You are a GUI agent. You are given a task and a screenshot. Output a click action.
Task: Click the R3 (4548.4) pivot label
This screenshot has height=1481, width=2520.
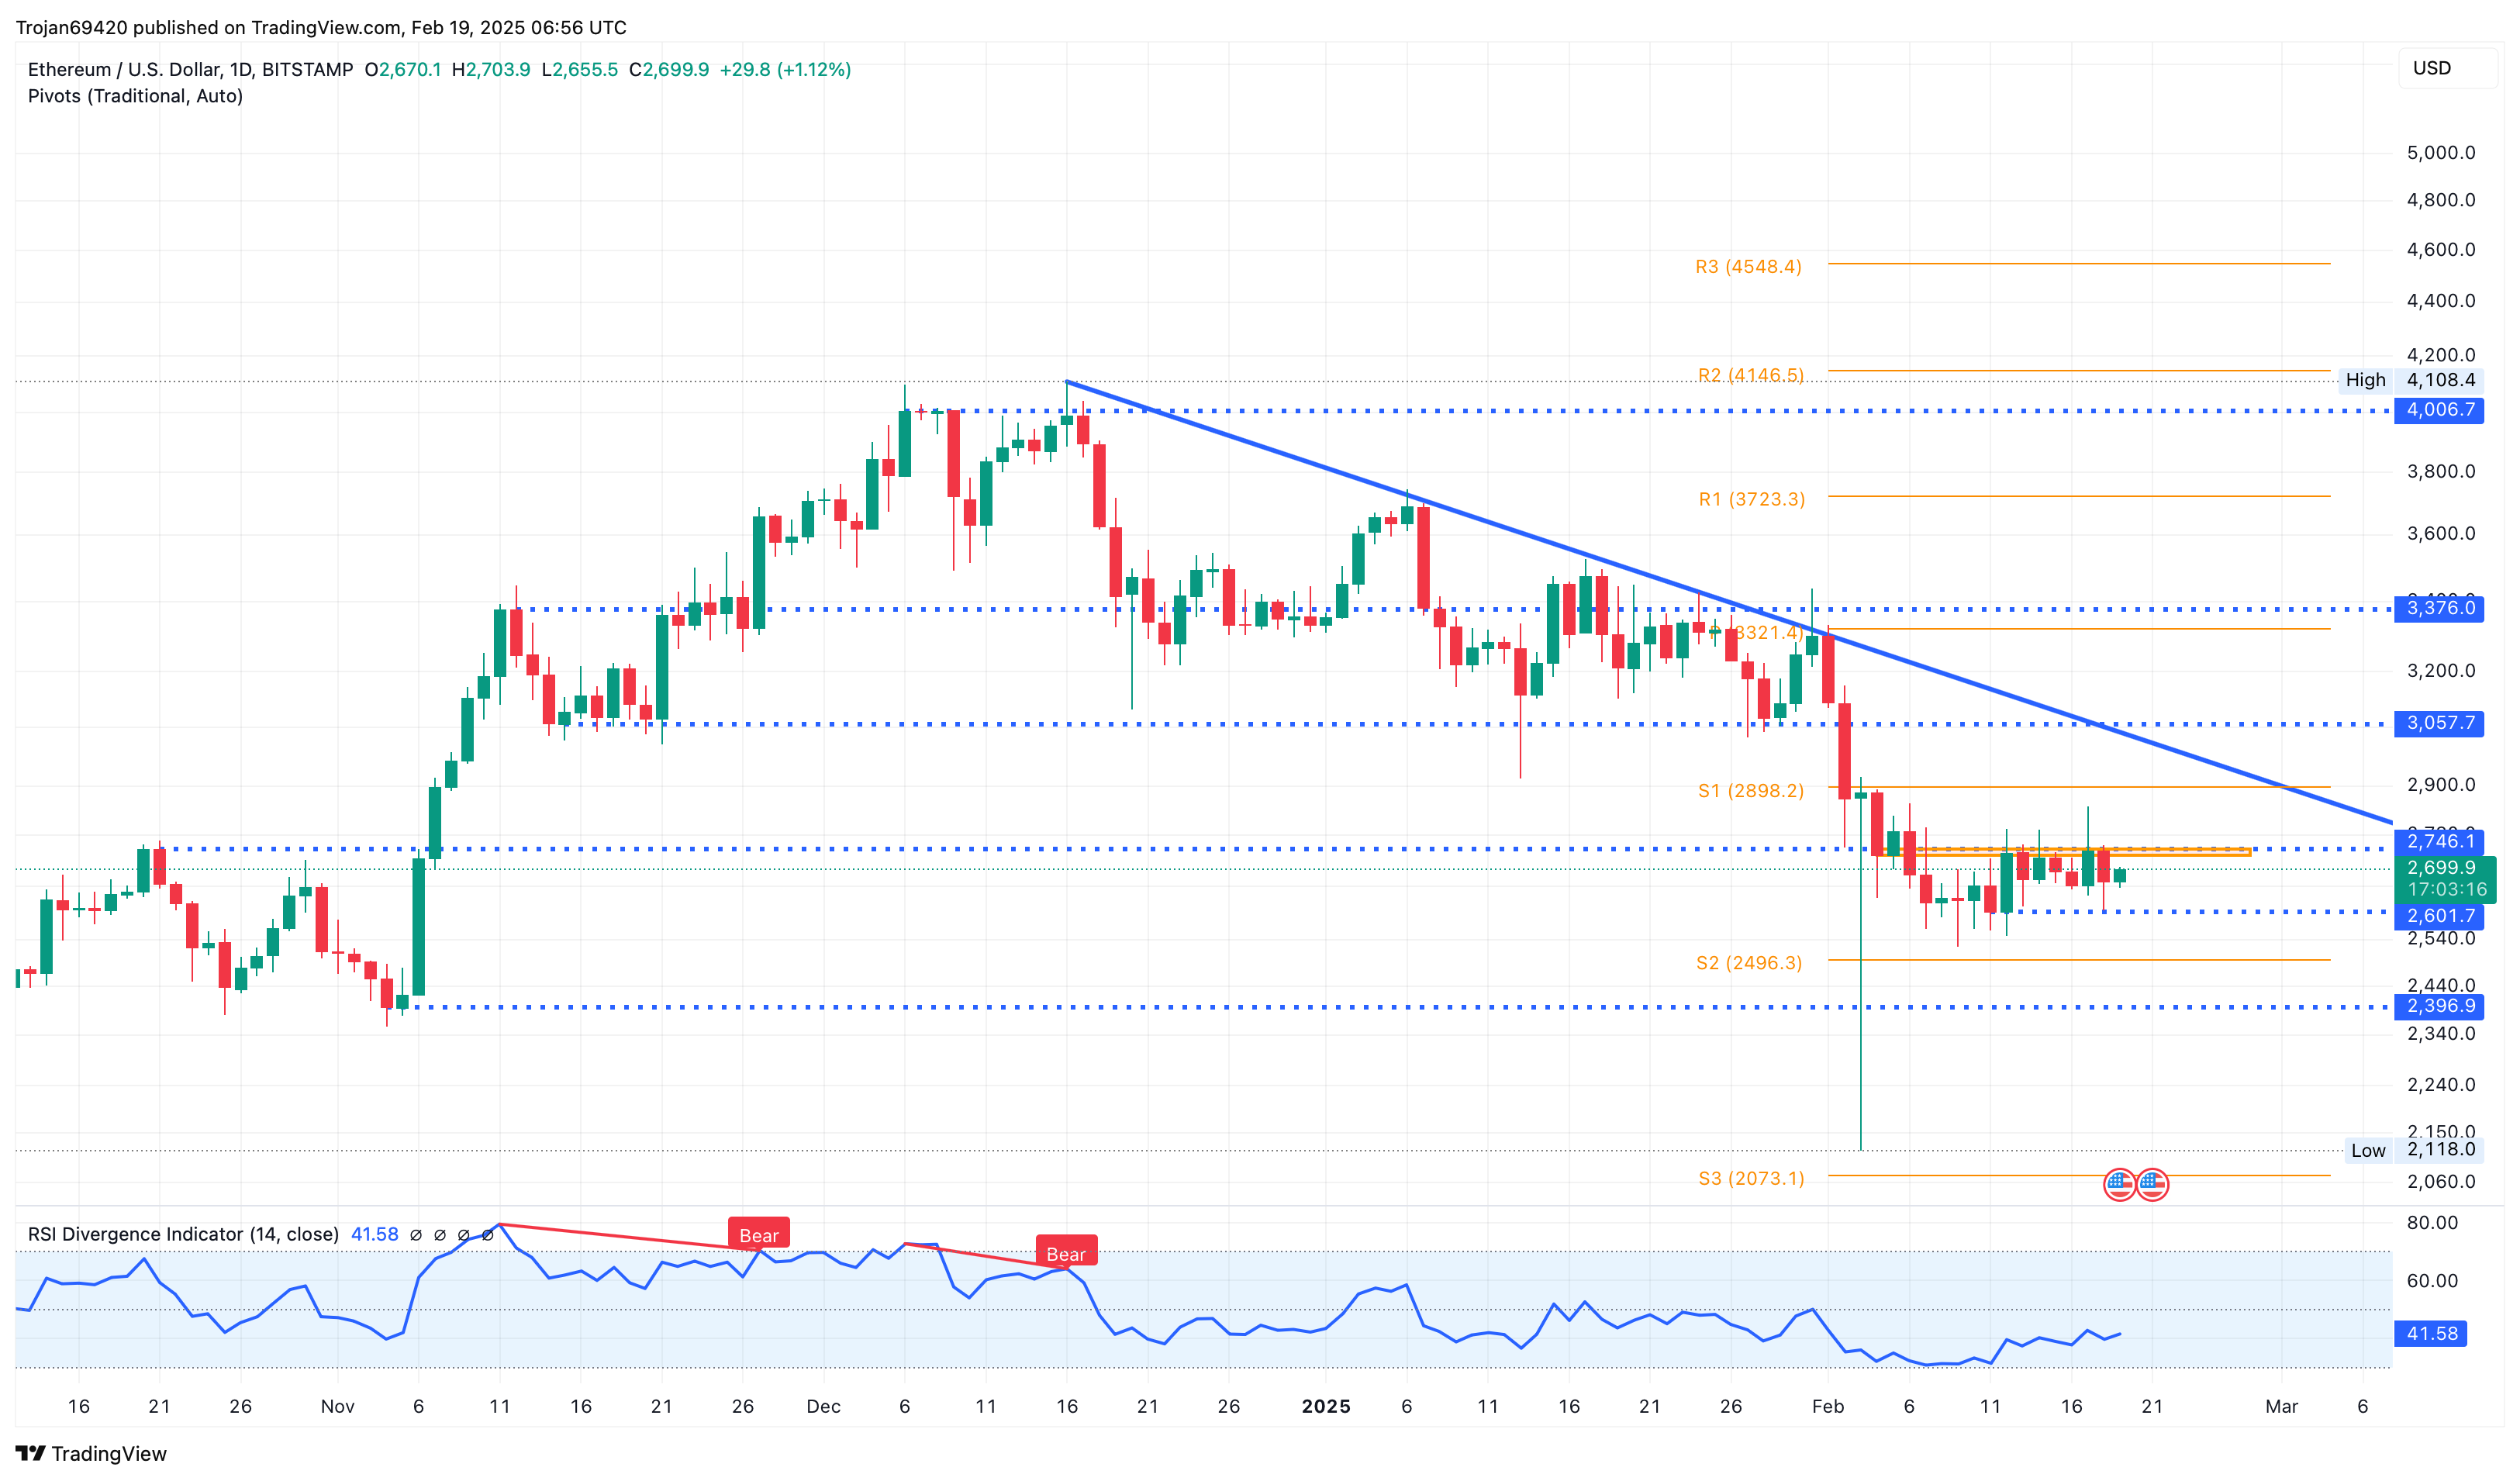1748,267
